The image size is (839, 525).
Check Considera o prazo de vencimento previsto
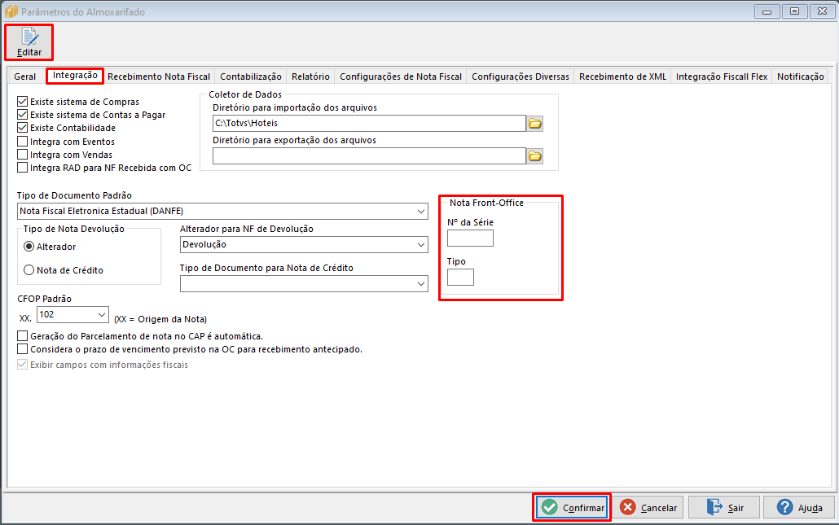coord(23,349)
